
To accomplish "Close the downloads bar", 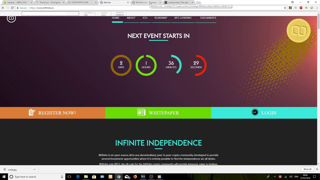I will (x=317, y=169).
